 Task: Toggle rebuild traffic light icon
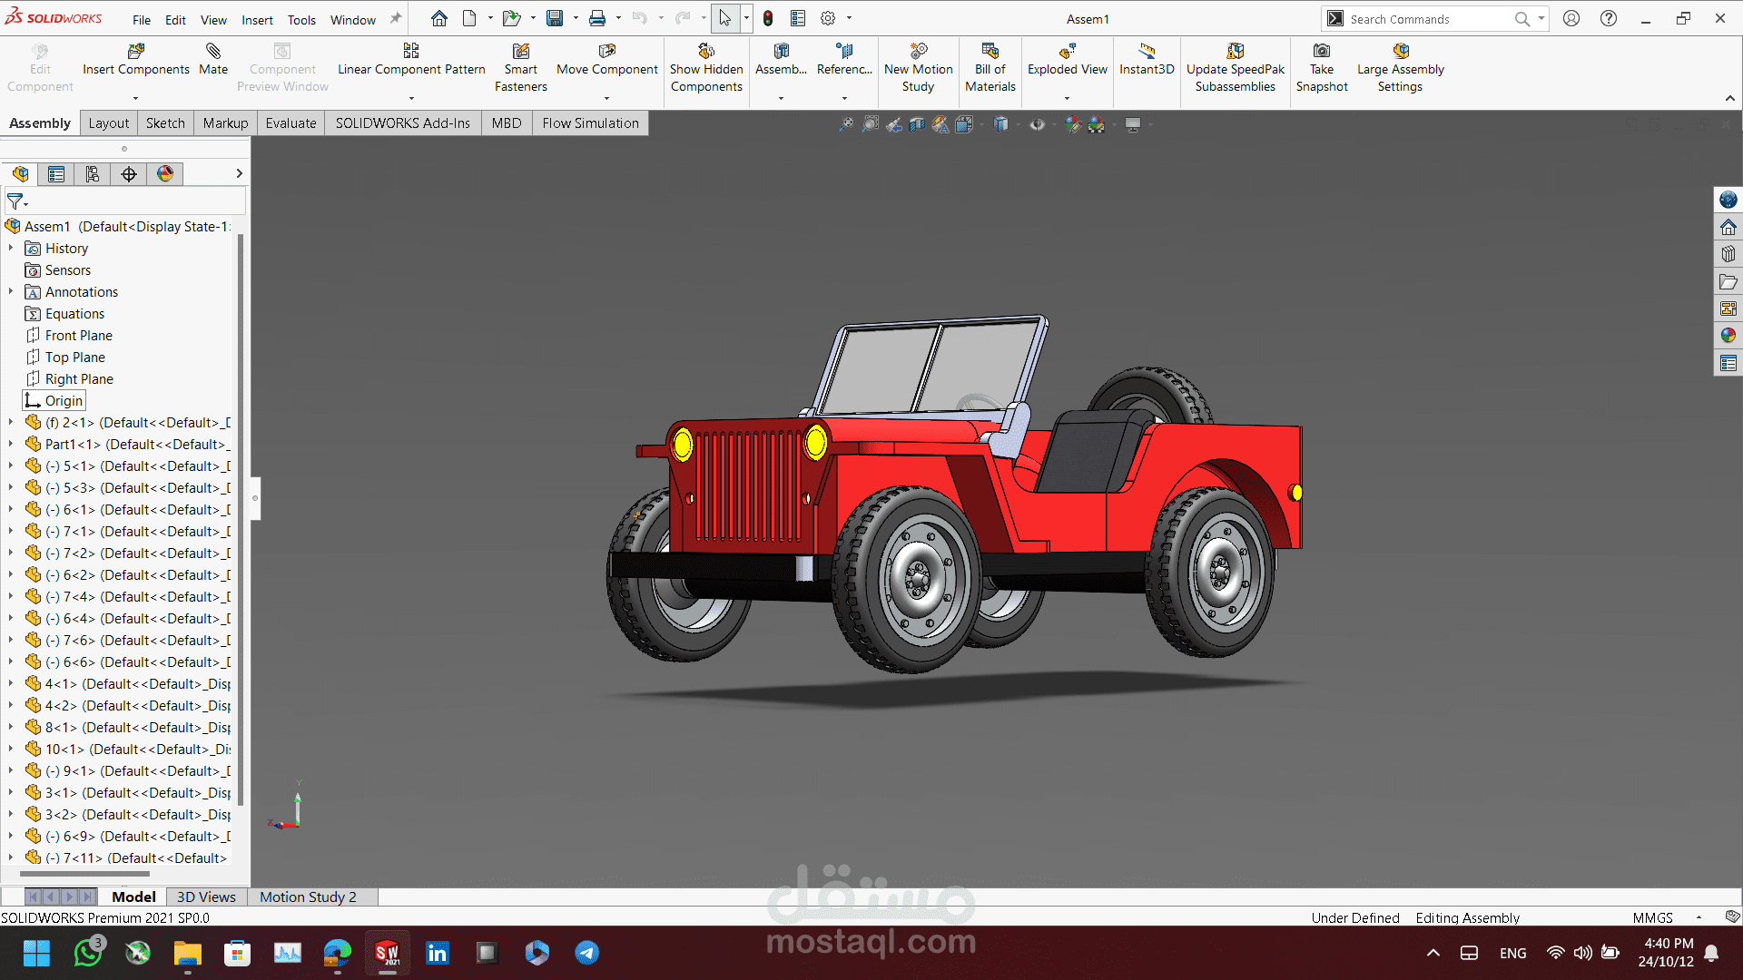point(768,18)
